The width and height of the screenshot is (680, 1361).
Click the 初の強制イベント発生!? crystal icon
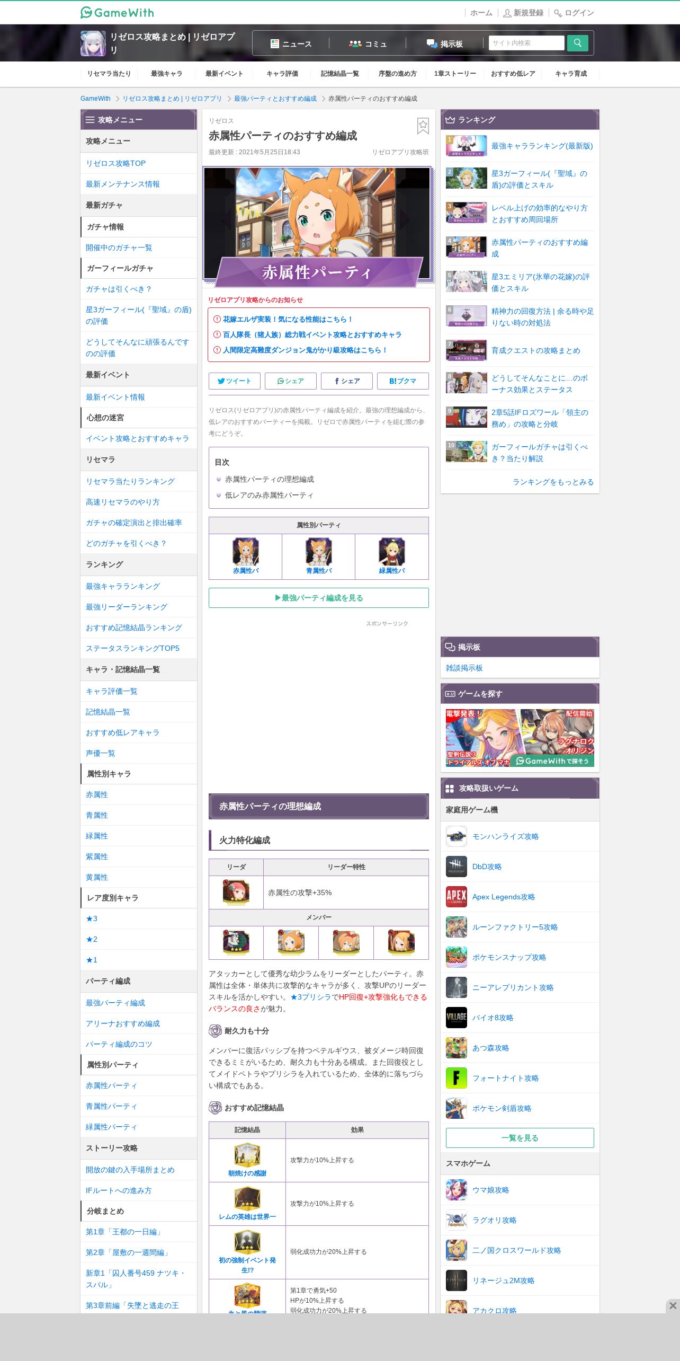(x=247, y=1242)
